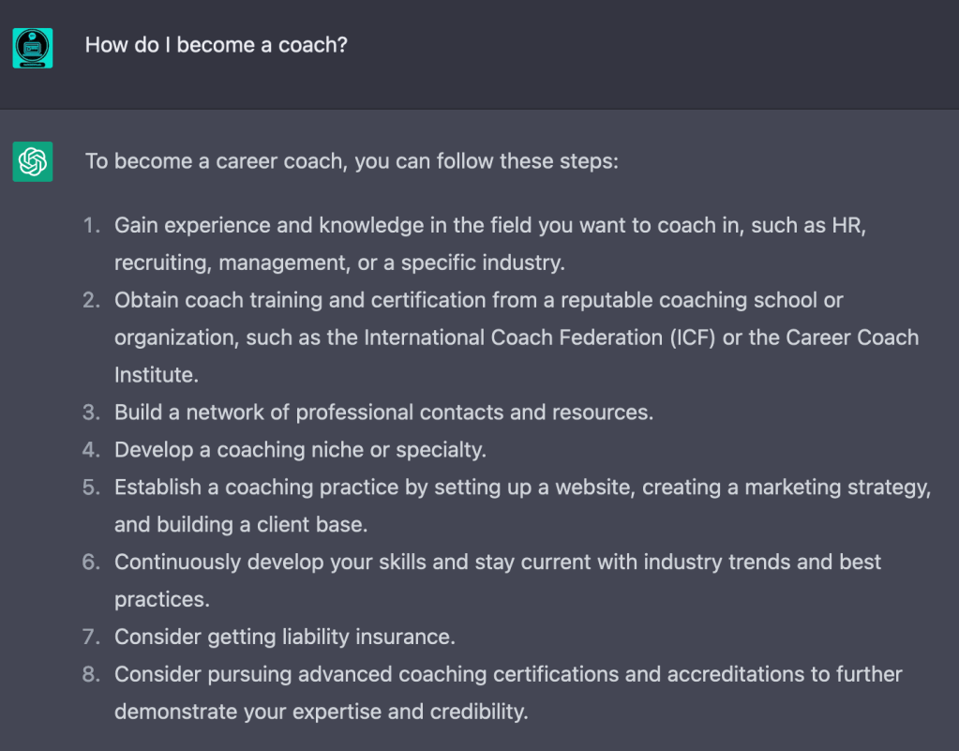Image resolution: width=959 pixels, height=751 pixels.
Task: Click the "Establish a coaching practice" step
Action: (x=522, y=488)
